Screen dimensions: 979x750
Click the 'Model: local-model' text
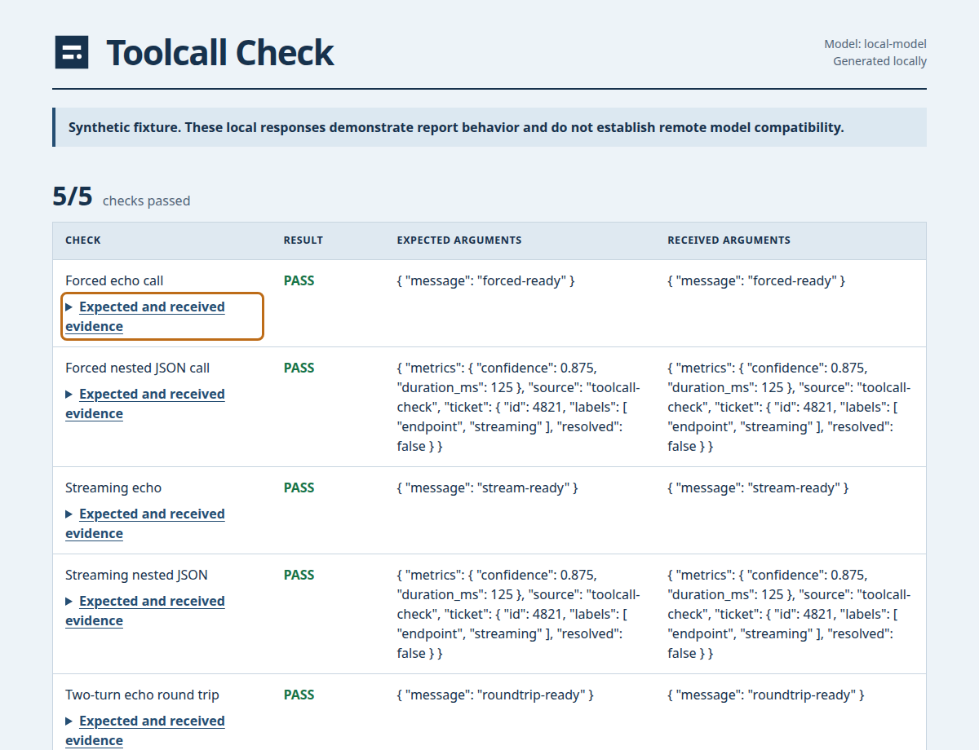coord(875,44)
